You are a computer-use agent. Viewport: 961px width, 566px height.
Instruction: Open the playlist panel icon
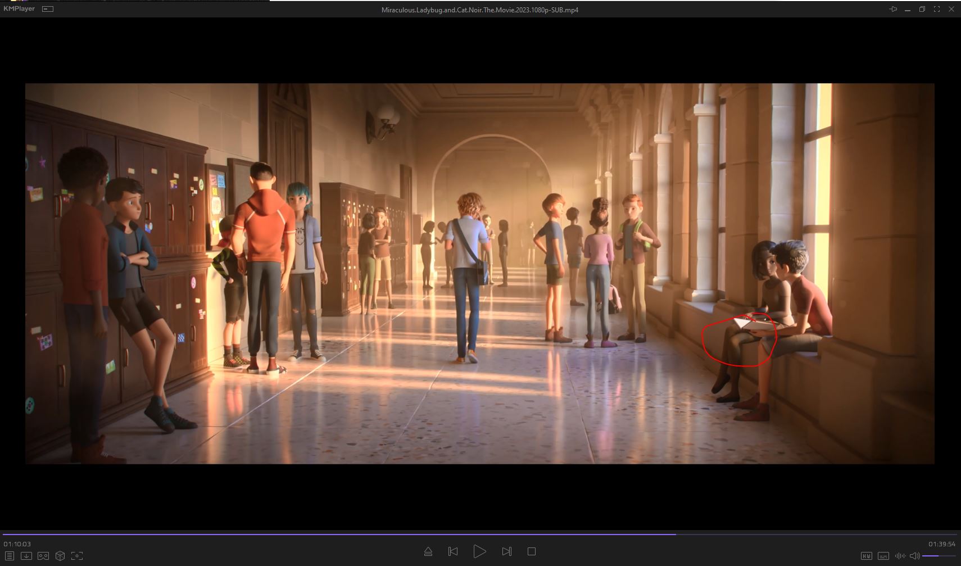coord(10,556)
